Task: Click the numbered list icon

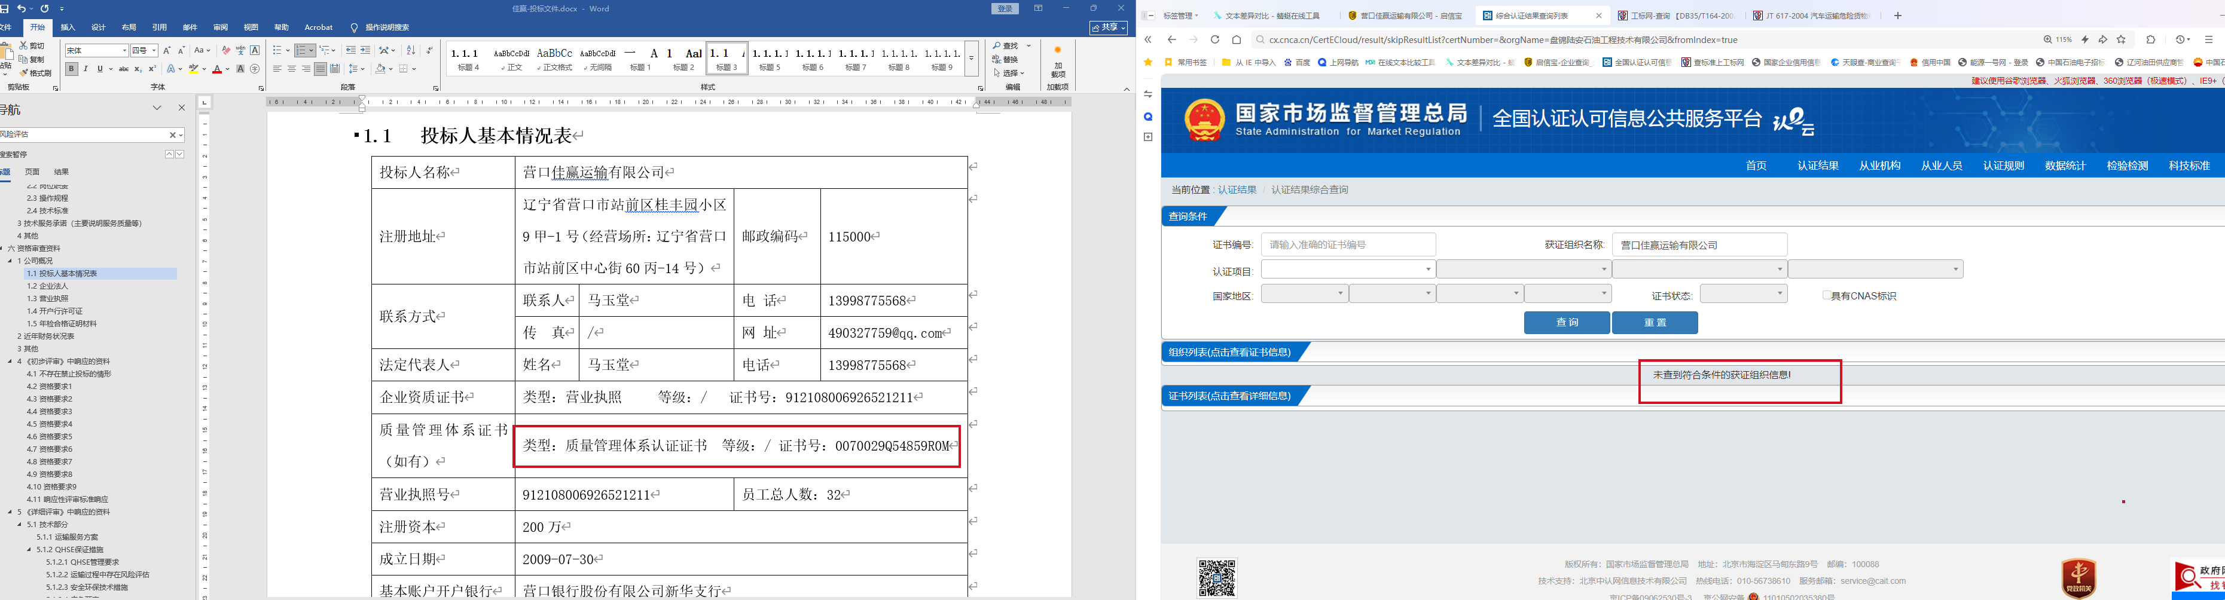Action: (301, 51)
